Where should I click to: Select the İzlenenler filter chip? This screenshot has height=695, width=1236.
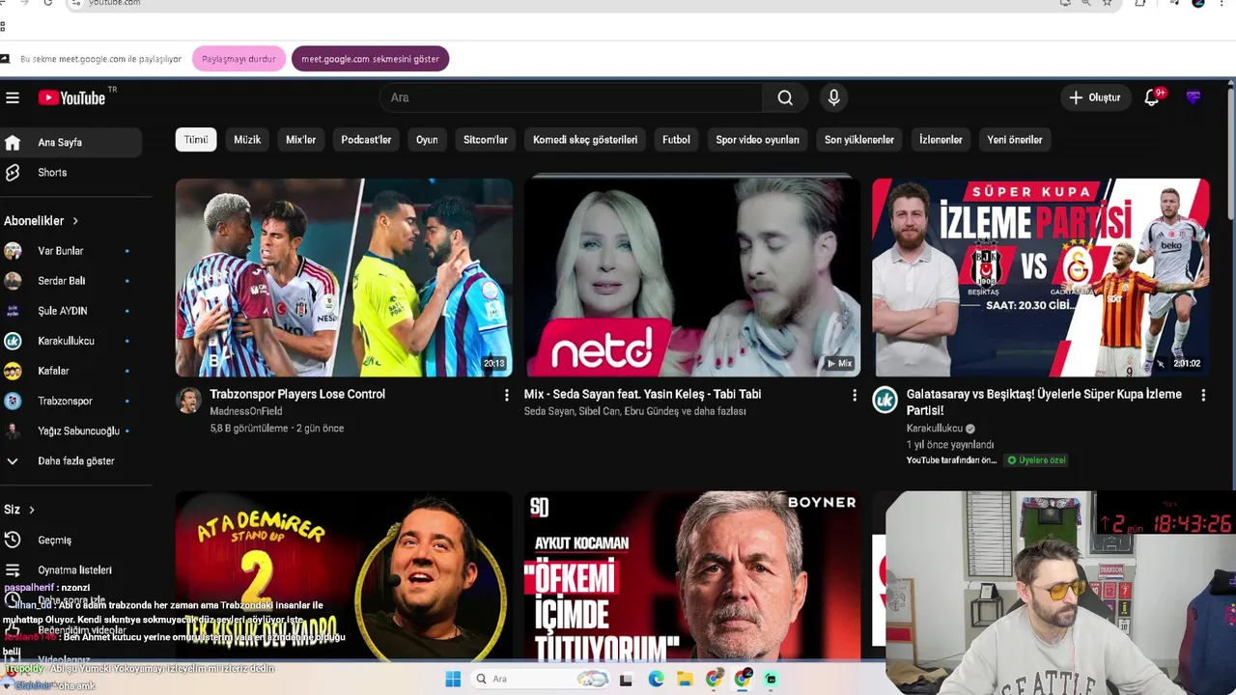point(941,140)
